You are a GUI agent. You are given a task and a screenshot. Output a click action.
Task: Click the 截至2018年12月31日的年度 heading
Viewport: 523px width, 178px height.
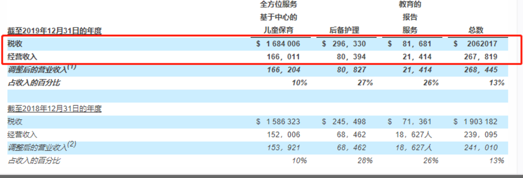tap(54, 109)
